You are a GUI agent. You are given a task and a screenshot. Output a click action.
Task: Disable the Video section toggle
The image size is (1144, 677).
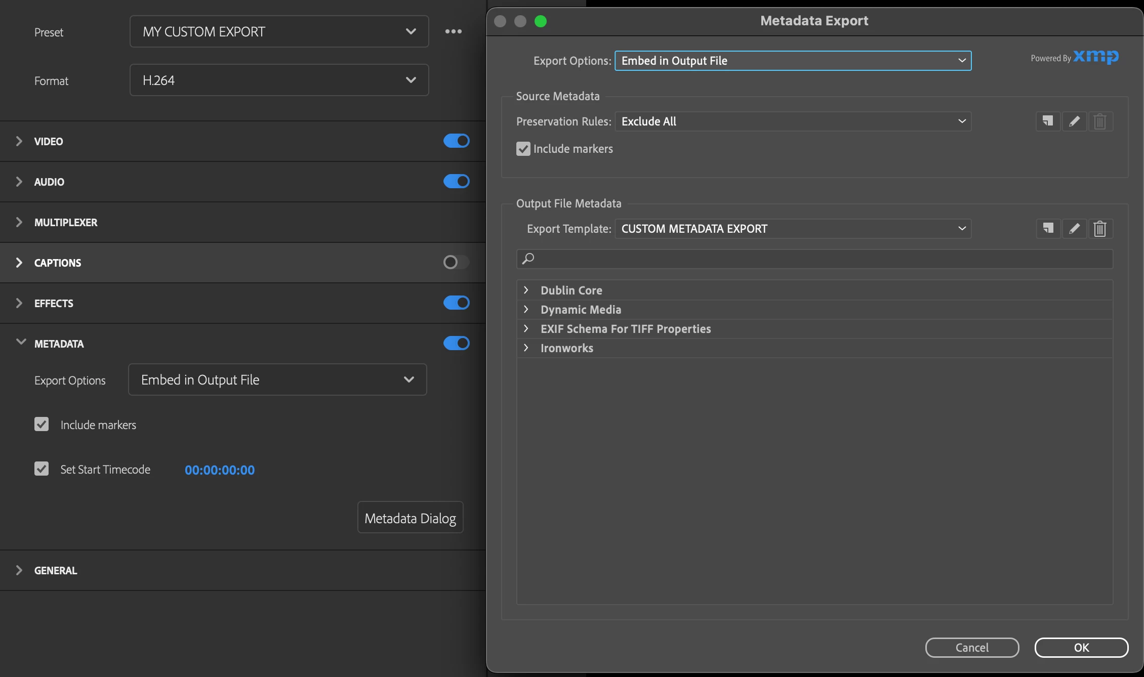pos(456,141)
